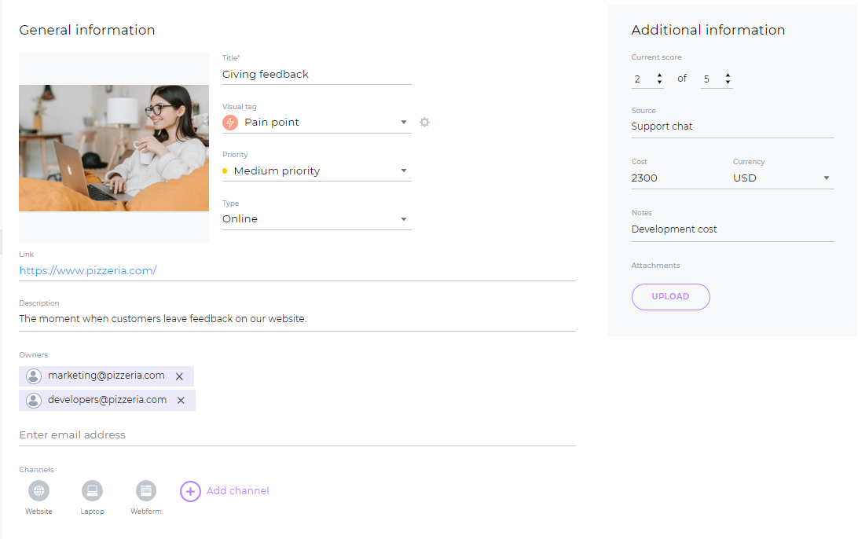Click the Notes field 'Development cost'
The image size is (858, 539).
(x=733, y=229)
